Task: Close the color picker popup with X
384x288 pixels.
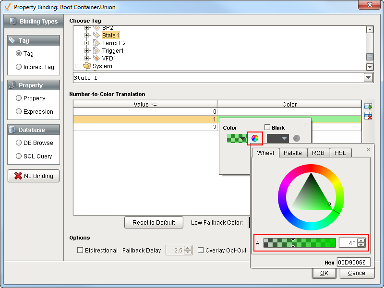Action: pos(368,150)
